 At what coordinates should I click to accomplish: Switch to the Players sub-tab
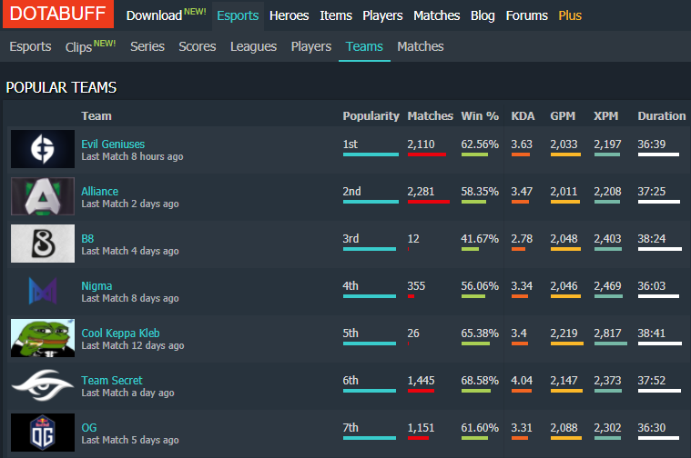click(311, 46)
